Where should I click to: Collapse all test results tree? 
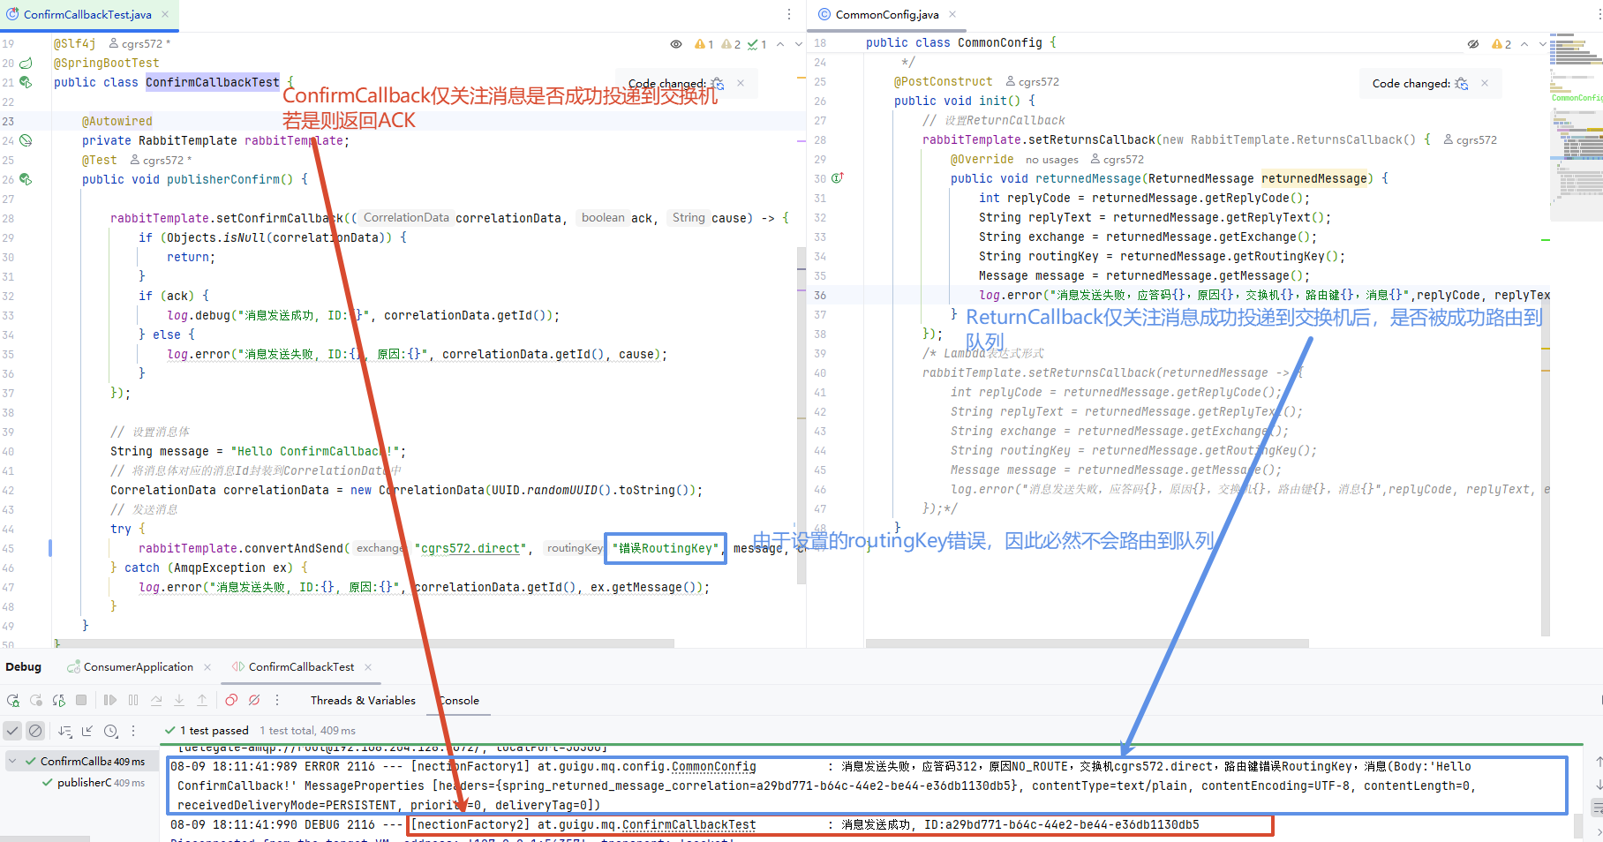[x=87, y=731]
